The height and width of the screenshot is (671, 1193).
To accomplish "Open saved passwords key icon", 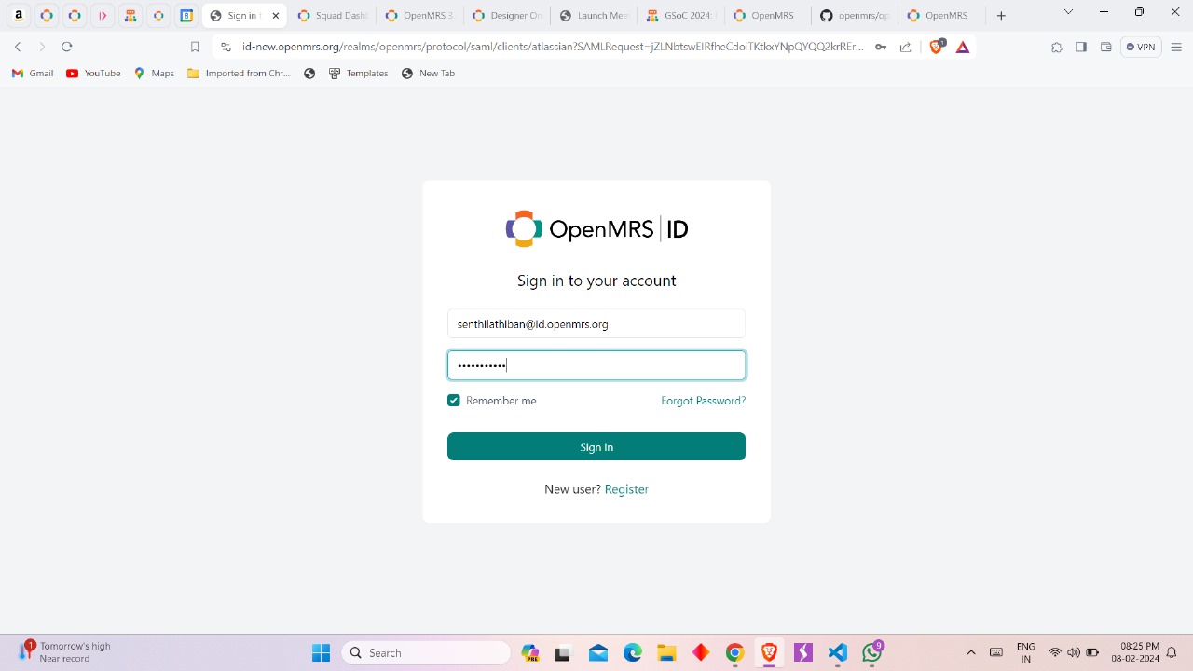I will point(881,47).
